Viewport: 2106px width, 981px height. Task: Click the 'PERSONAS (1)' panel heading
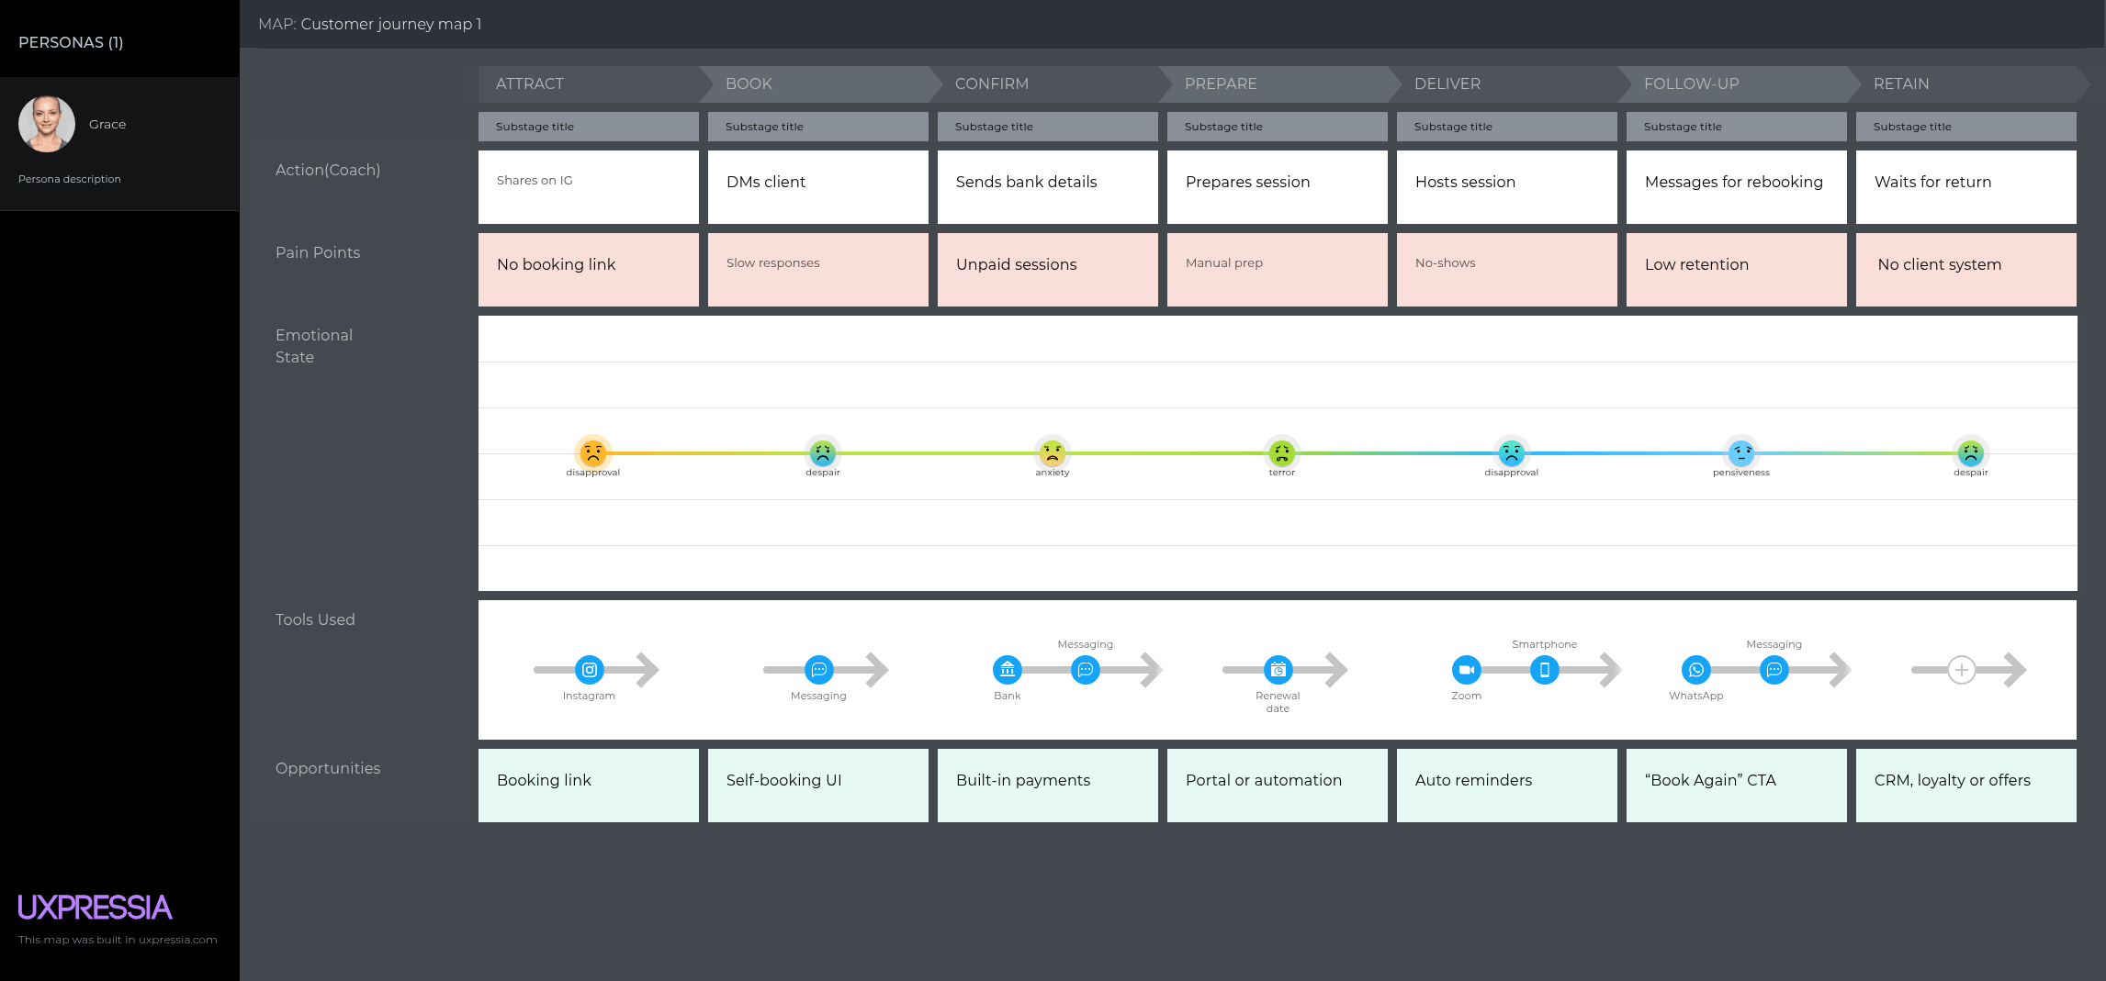click(71, 42)
